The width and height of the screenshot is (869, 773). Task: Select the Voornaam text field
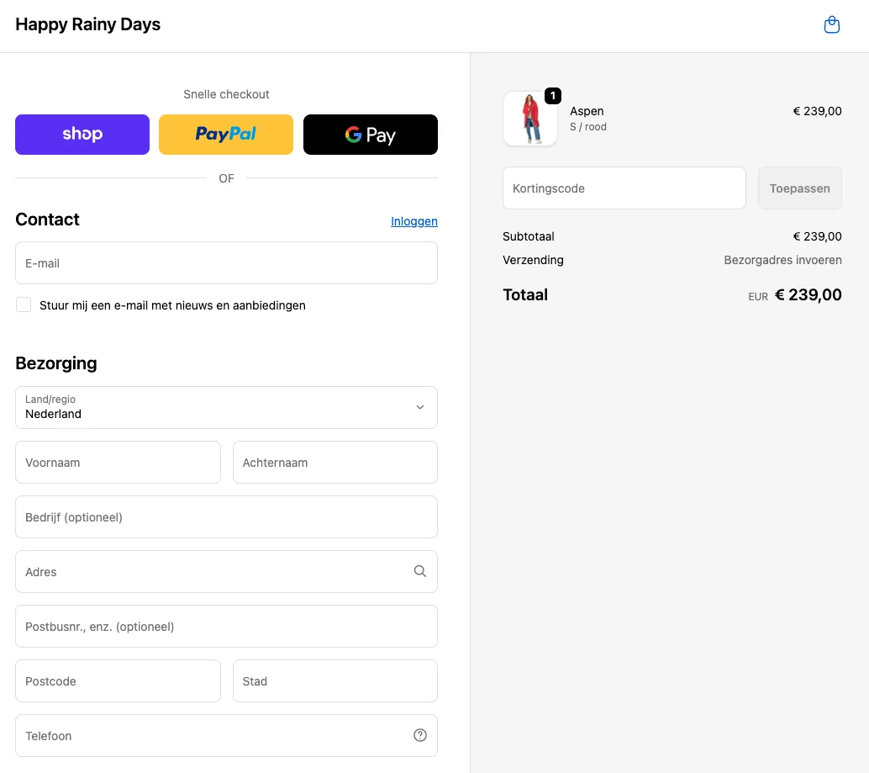pos(118,463)
